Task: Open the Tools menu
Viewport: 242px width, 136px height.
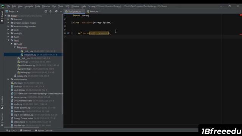Action: point(60,6)
